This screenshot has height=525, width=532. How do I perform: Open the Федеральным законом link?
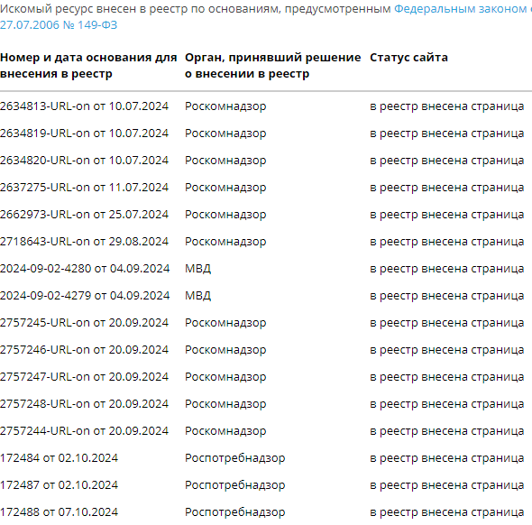coord(461,9)
